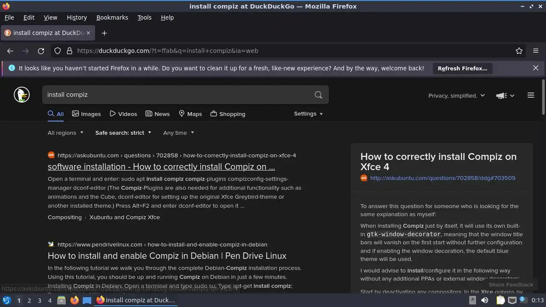Open the search Settings dropdown
Screen dimensions: 546x307
[308, 114]
